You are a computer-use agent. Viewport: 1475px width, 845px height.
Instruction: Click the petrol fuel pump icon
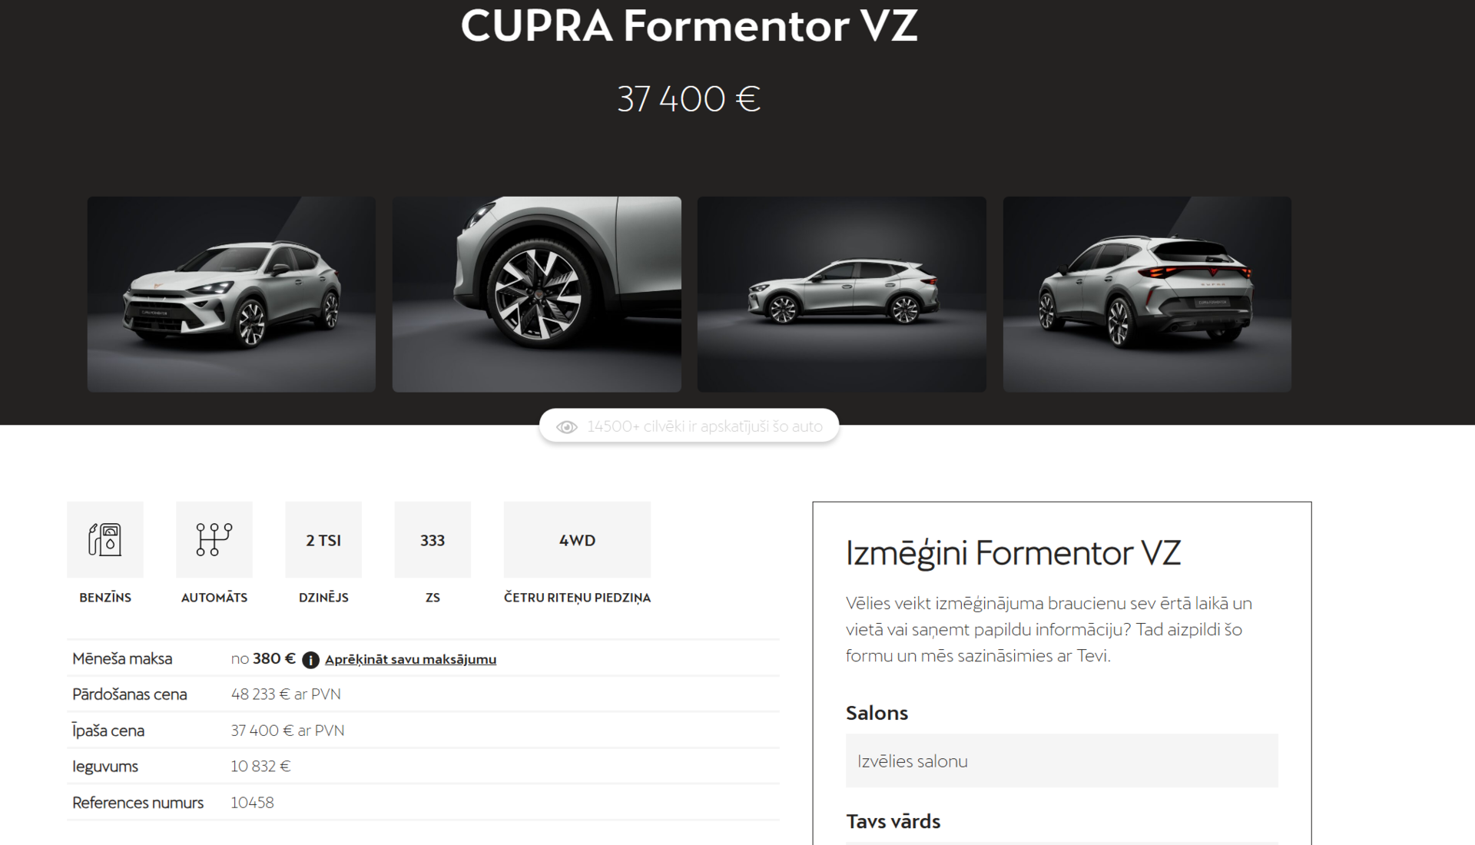tap(105, 539)
